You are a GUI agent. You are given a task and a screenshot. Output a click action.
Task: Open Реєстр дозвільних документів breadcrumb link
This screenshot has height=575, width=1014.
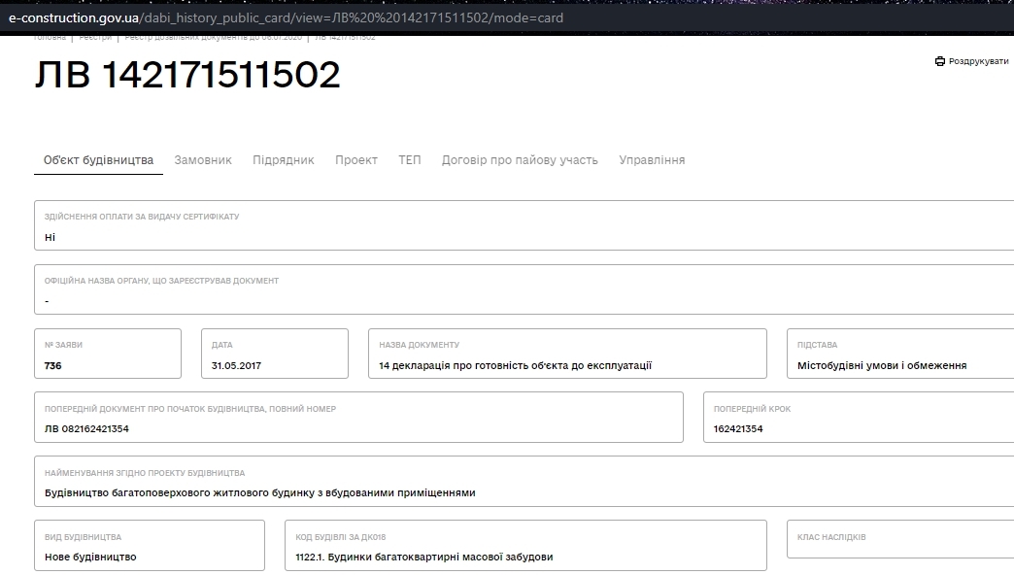tap(213, 38)
